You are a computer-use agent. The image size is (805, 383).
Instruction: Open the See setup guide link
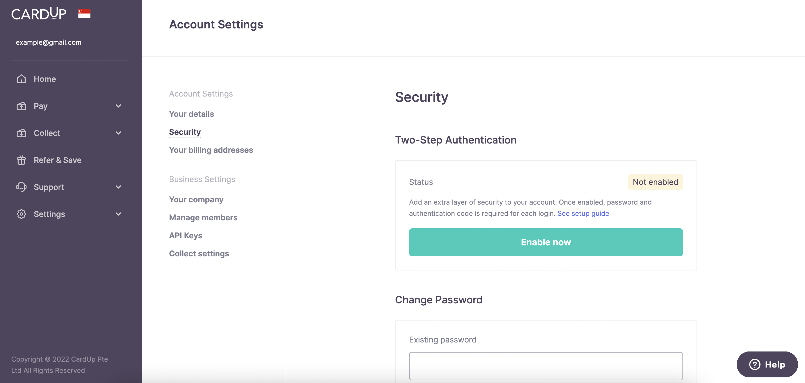point(583,214)
